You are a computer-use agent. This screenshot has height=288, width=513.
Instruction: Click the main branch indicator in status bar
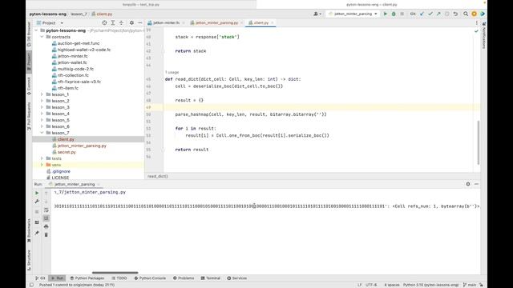(470, 285)
